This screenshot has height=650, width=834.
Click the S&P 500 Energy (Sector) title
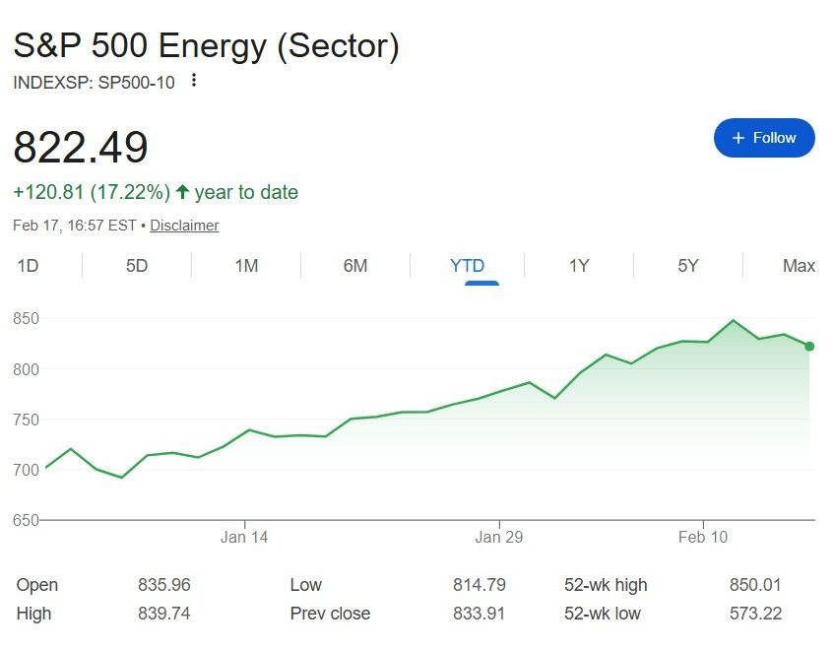[x=206, y=46]
